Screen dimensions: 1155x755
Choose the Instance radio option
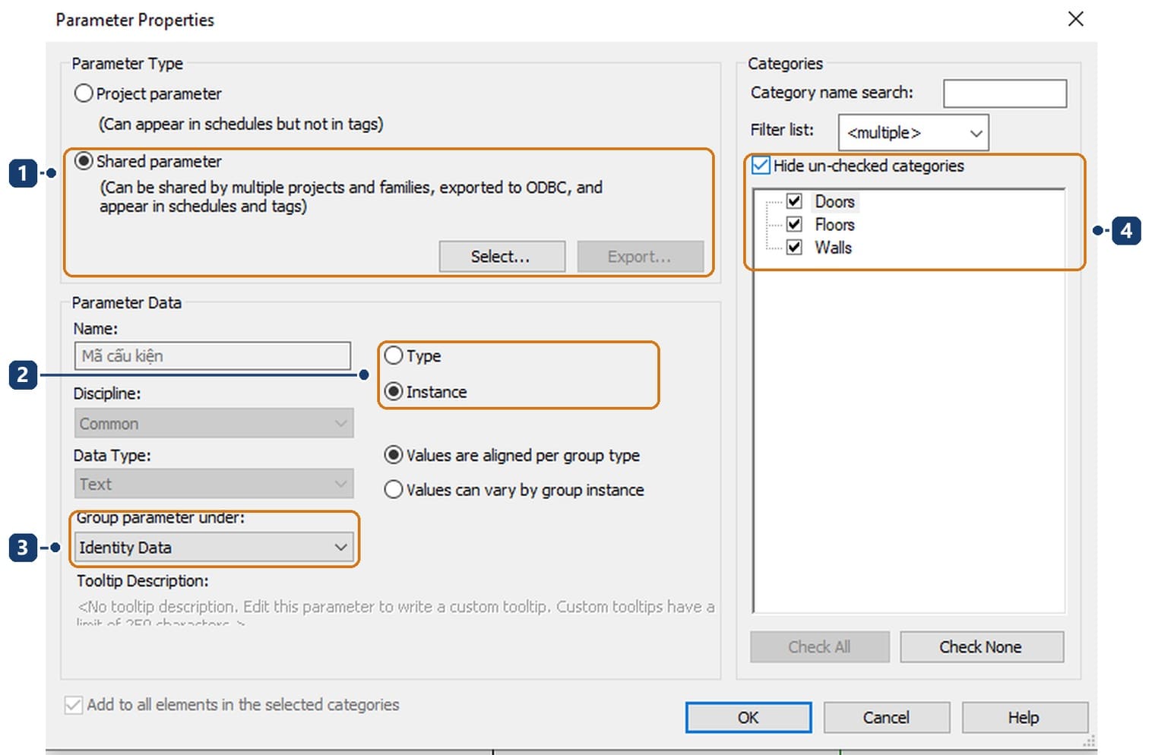[393, 392]
